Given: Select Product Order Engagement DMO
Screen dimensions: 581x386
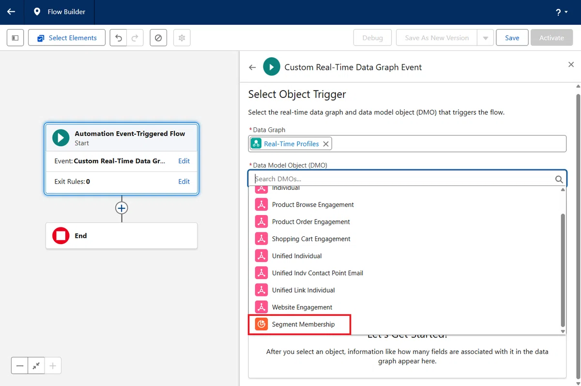Looking at the screenshot, I should (x=405, y=221).
